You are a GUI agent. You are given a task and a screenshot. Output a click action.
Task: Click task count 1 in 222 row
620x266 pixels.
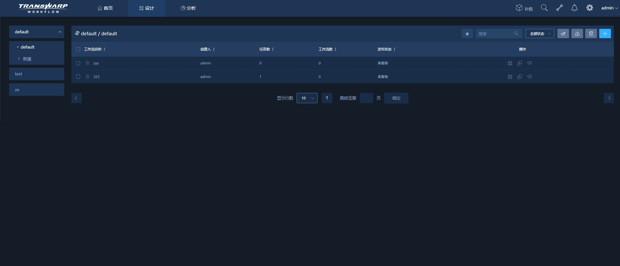[260, 77]
